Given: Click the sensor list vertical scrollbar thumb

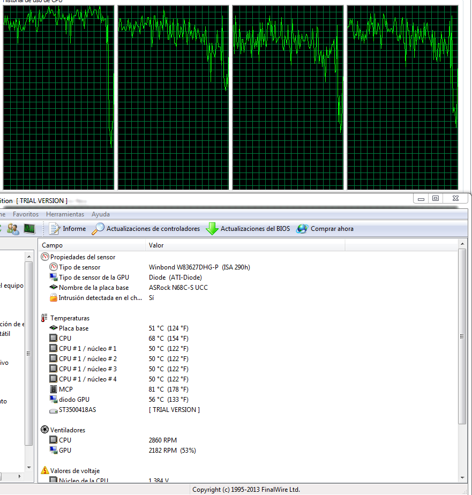Looking at the screenshot, I should click(462, 336).
